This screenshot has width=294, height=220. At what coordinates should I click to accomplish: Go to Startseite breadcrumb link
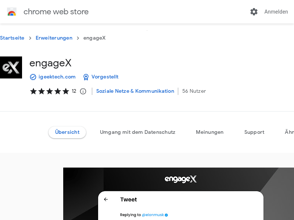[12, 38]
